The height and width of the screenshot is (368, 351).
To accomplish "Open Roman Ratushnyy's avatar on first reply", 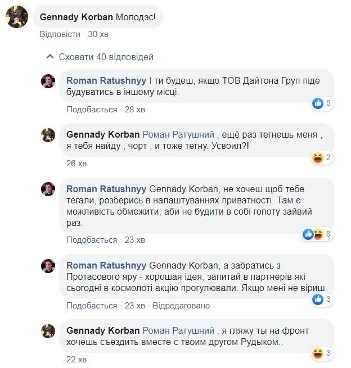I will point(48,81).
